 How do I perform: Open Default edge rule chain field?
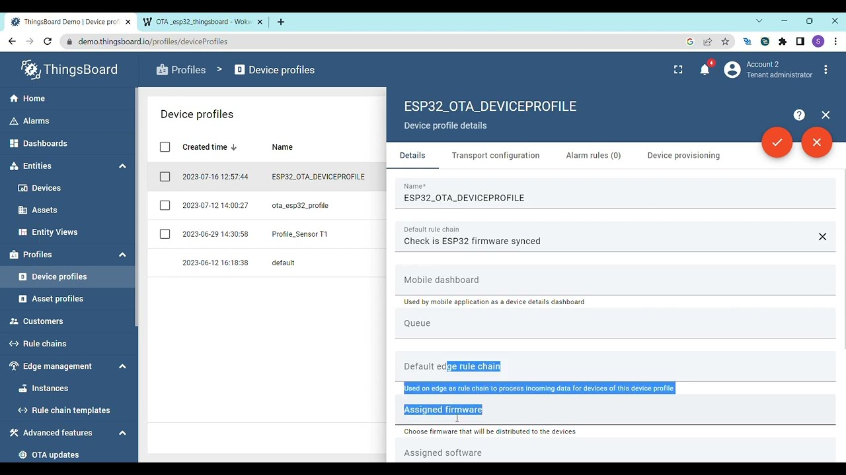(615, 366)
